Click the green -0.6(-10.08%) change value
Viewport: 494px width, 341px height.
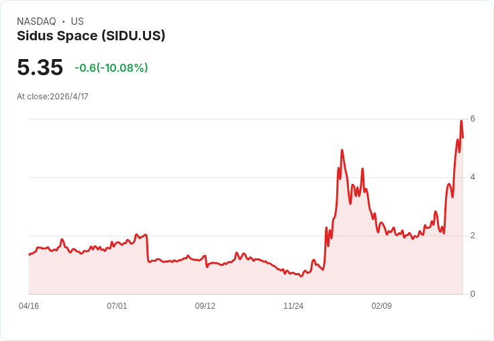point(111,68)
